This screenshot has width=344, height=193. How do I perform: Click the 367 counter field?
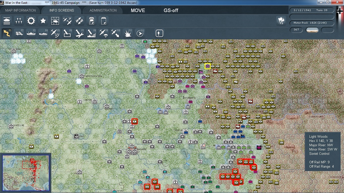click(x=296, y=30)
